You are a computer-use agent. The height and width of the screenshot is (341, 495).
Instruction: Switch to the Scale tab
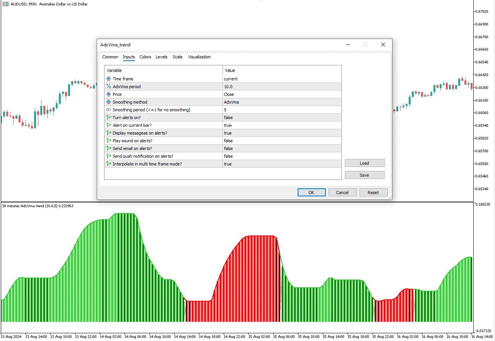point(178,57)
